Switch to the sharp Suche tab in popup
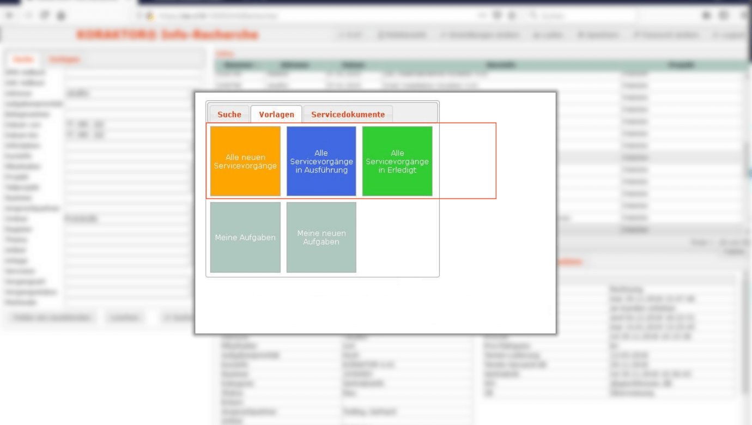Image resolution: width=752 pixels, height=425 pixels. (229, 114)
